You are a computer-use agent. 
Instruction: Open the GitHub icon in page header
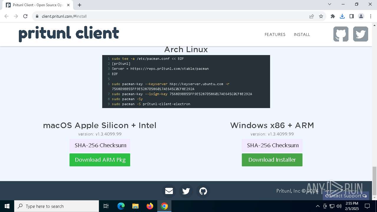click(x=341, y=34)
